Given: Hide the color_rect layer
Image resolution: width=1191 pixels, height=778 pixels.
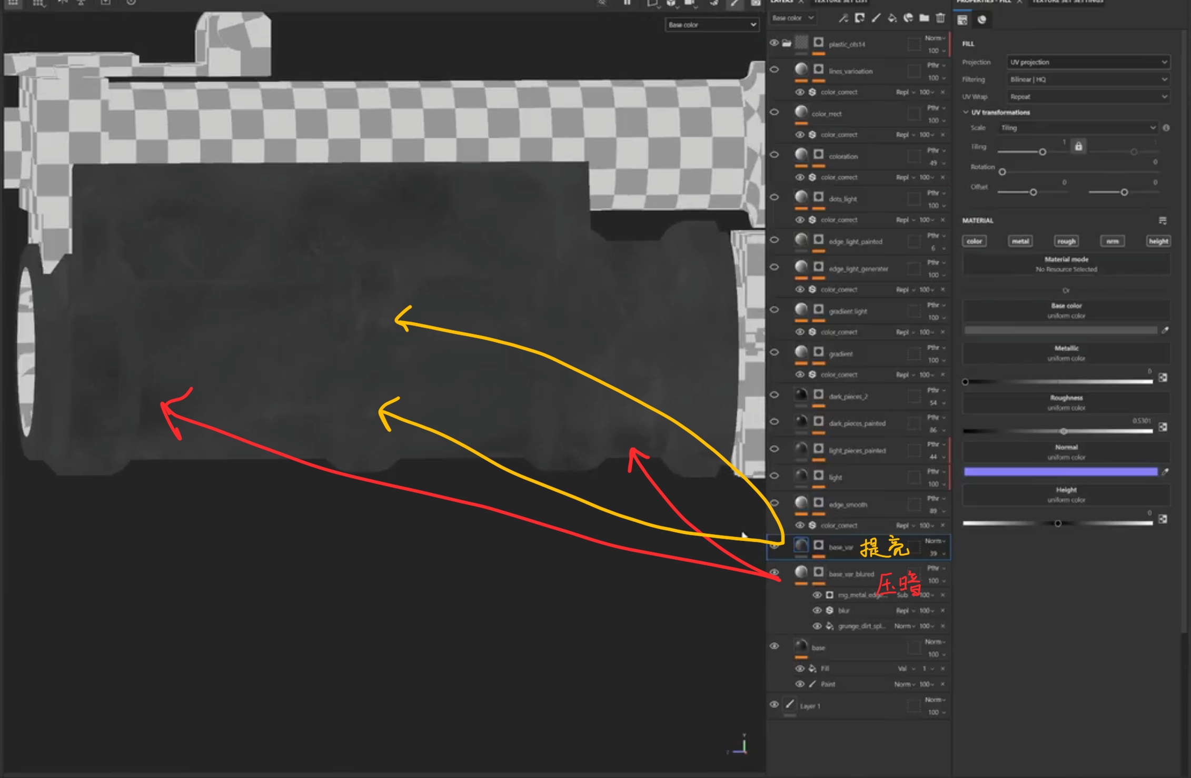Looking at the screenshot, I should point(774,112).
